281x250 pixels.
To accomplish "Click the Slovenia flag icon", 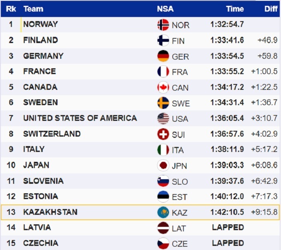I will coord(163,181).
